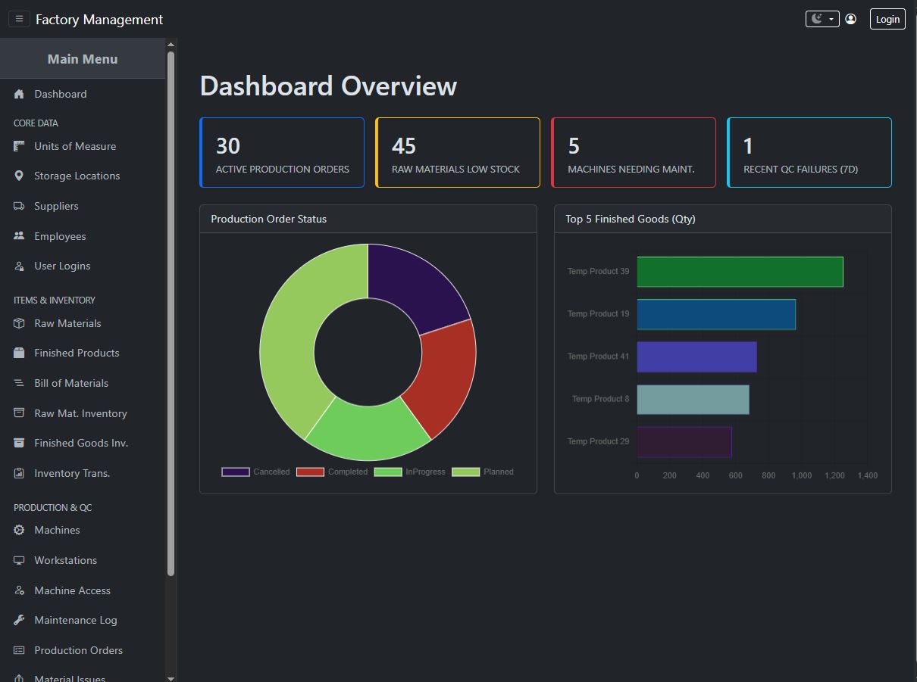
Task: Toggle Cancelled series in chart legend
Action: click(256, 472)
